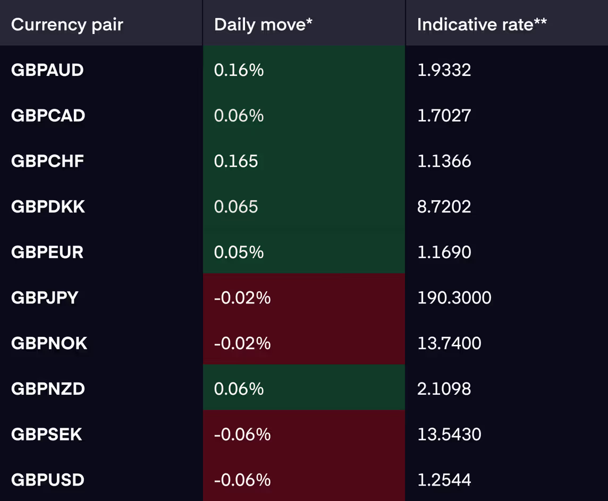Image resolution: width=608 pixels, height=501 pixels.
Task: Click the GBPCHF pair label
Action: click(47, 161)
